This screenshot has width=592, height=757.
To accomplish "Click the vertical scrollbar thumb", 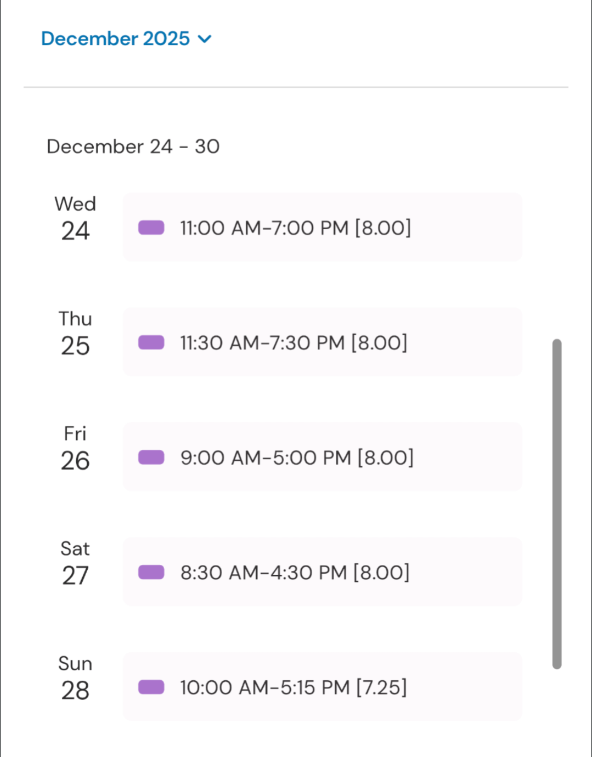I will (x=557, y=504).
